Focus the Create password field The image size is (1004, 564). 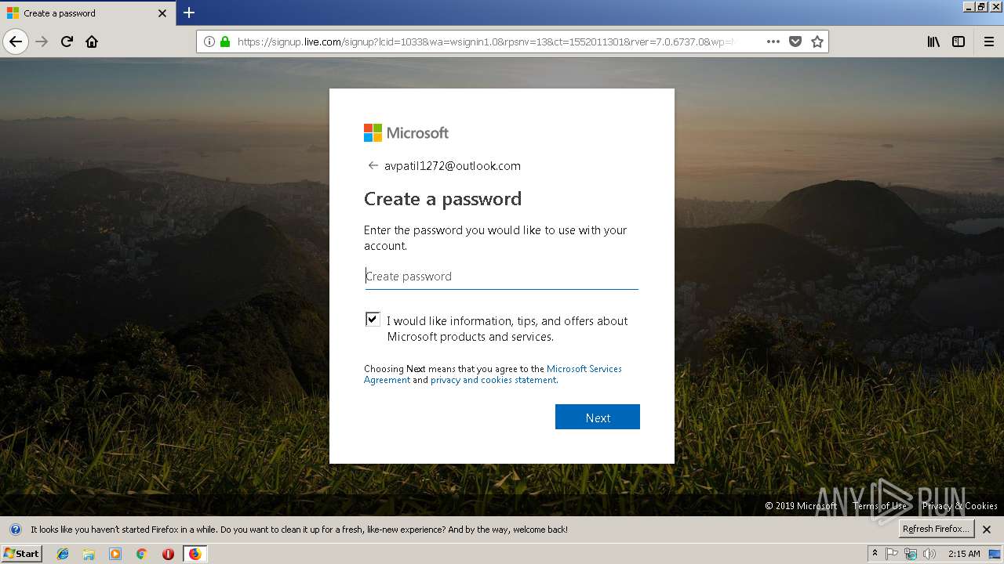click(501, 276)
